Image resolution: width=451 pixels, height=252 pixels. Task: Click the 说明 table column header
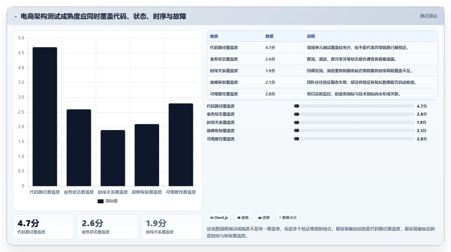(x=311, y=36)
